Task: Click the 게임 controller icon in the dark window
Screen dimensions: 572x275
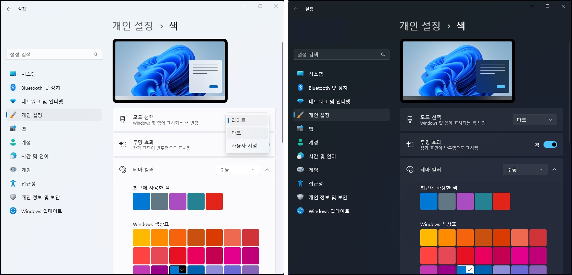Action: pyautogui.click(x=300, y=170)
